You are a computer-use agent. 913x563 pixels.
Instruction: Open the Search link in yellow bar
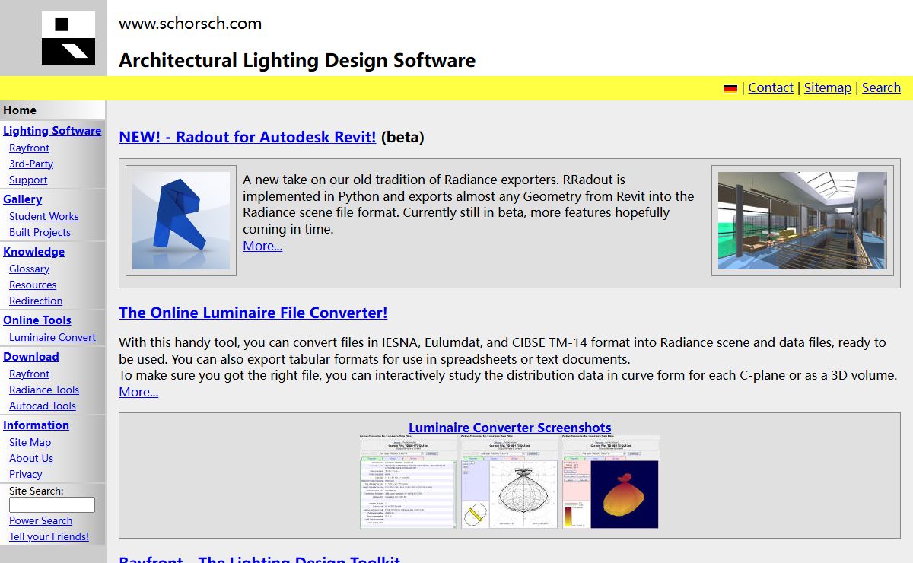tap(881, 87)
